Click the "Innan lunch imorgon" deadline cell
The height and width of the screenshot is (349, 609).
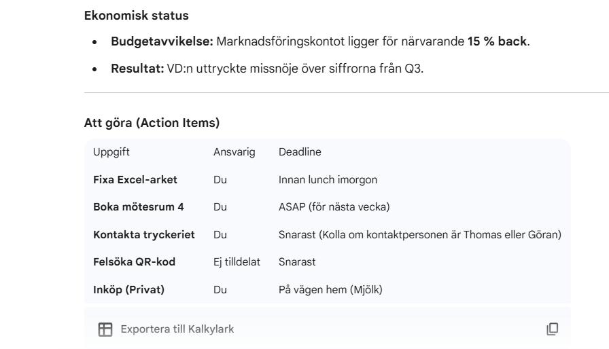pos(328,180)
